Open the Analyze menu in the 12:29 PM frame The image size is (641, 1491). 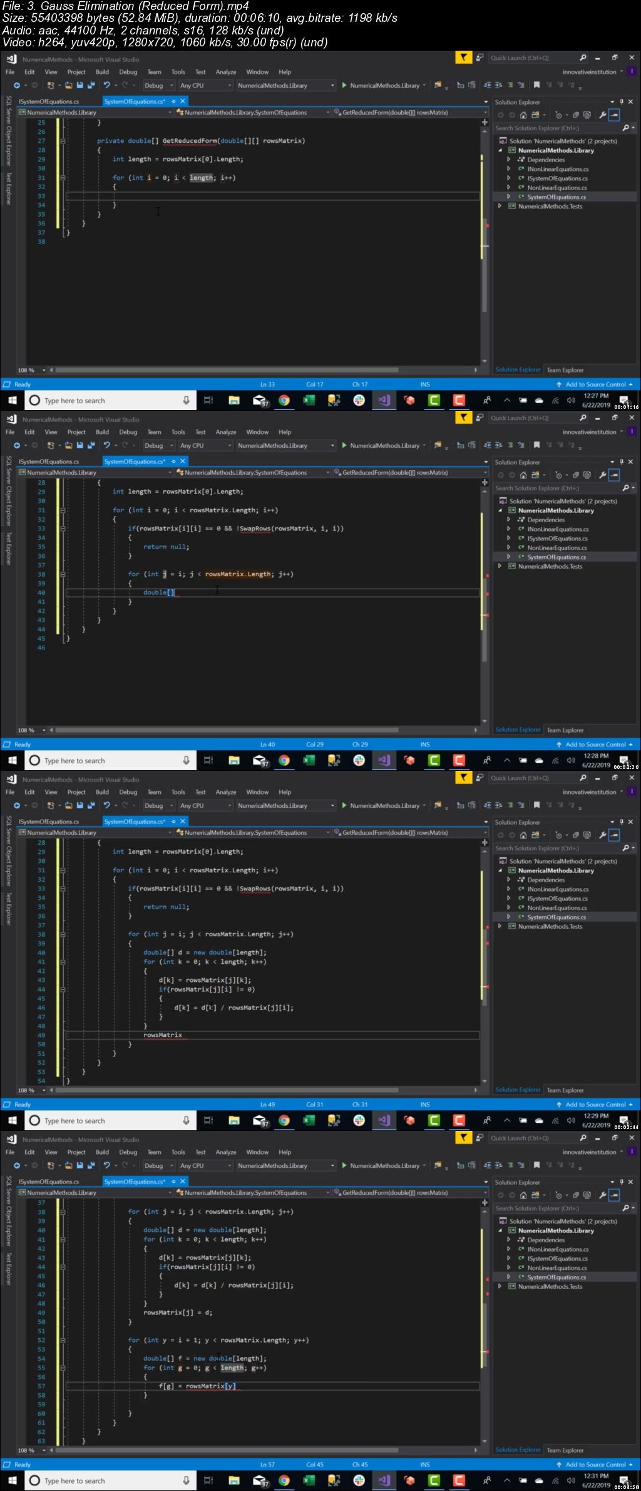226,792
